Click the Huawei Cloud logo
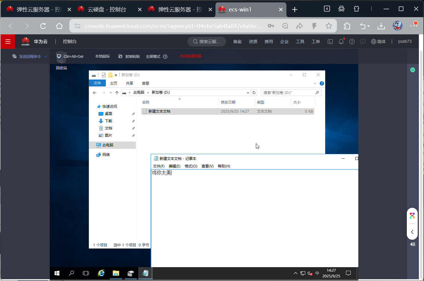The image size is (424, 281). (26, 41)
